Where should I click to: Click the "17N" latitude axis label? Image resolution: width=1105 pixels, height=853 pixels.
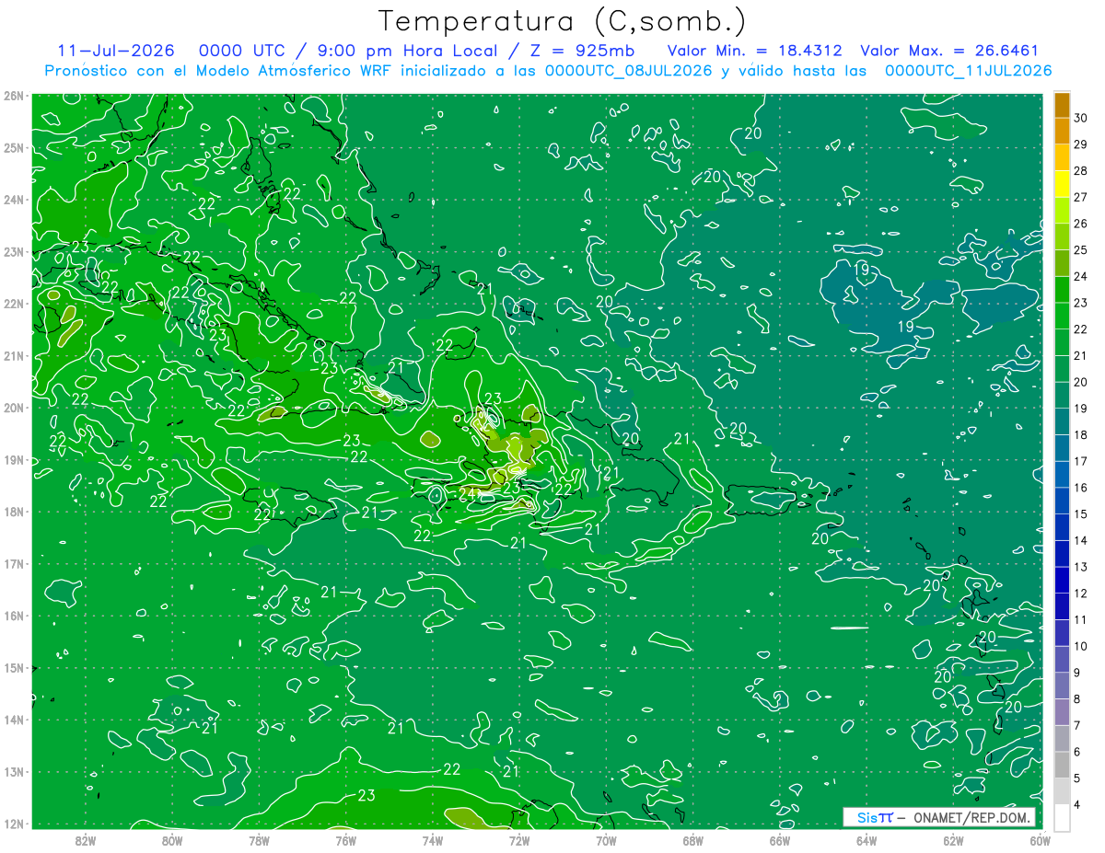(14, 564)
